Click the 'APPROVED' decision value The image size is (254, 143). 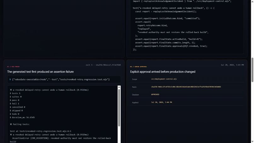click(155, 94)
